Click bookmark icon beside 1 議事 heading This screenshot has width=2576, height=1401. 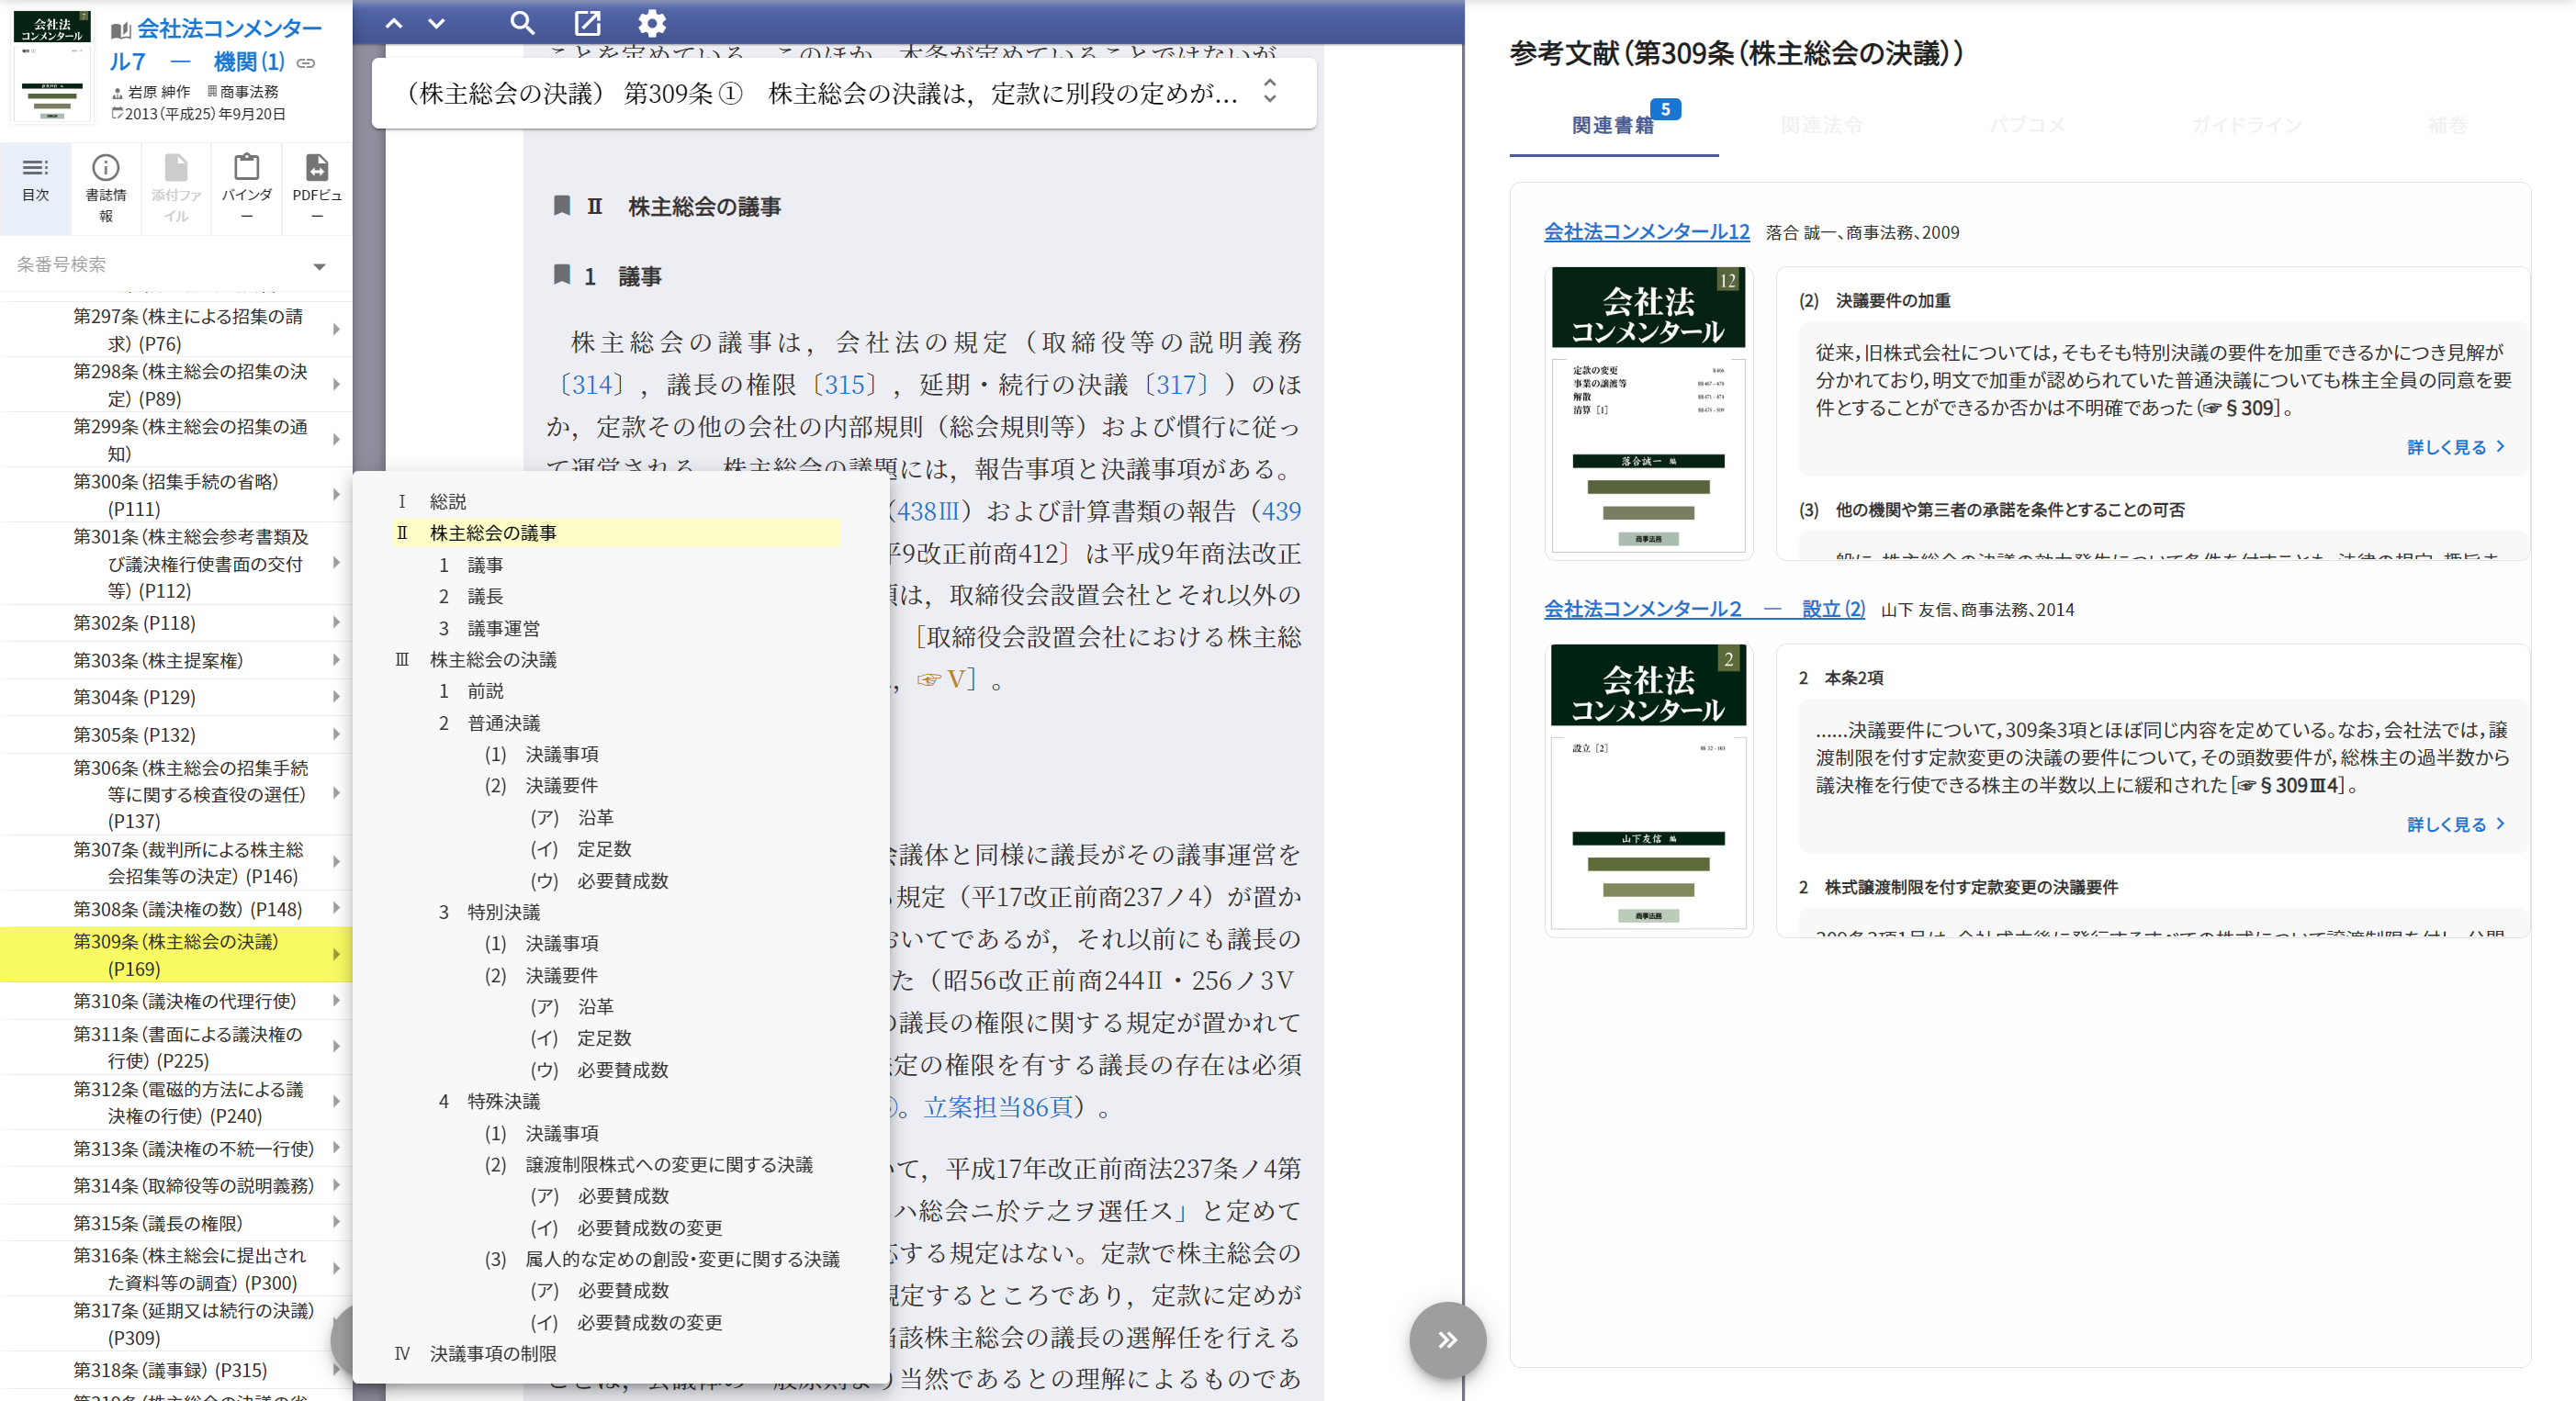tap(562, 275)
